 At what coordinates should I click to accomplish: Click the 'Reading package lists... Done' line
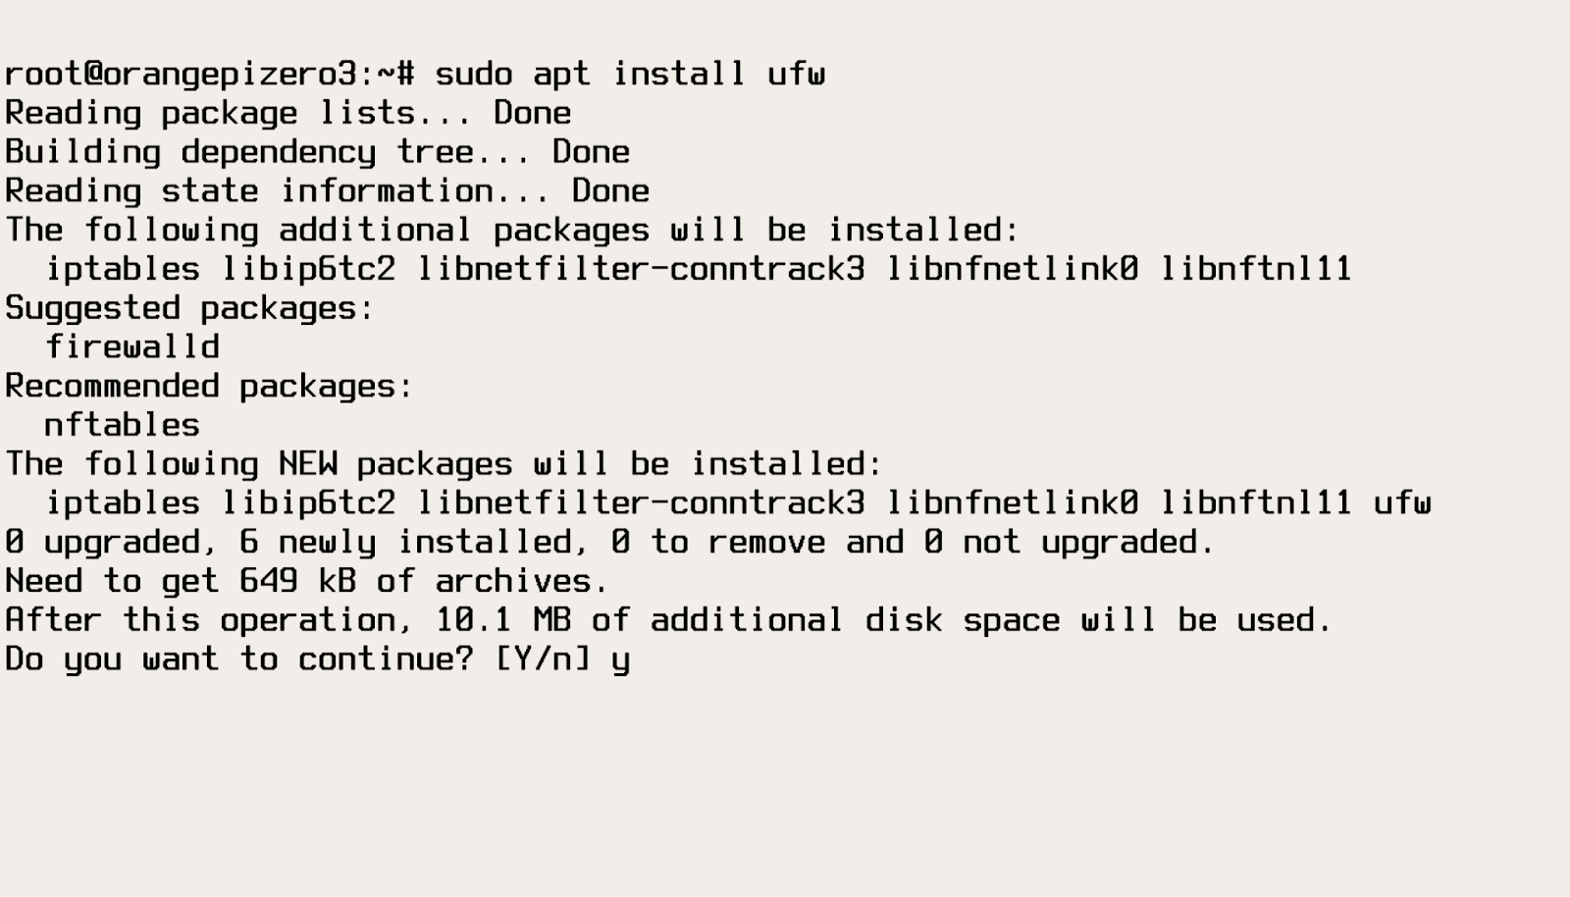click(x=288, y=113)
